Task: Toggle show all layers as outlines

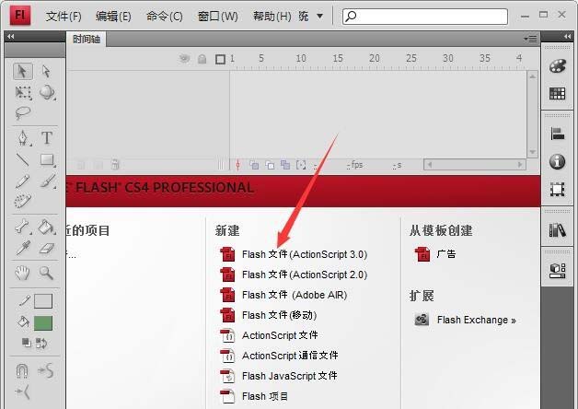Action: click(x=221, y=59)
